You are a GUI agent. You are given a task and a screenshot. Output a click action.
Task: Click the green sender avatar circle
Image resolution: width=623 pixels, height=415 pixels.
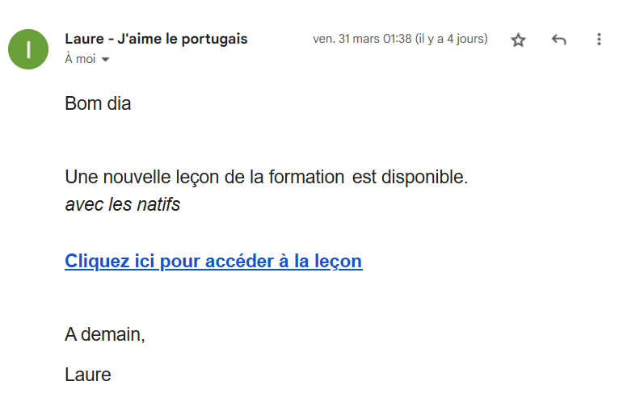pyautogui.click(x=28, y=49)
